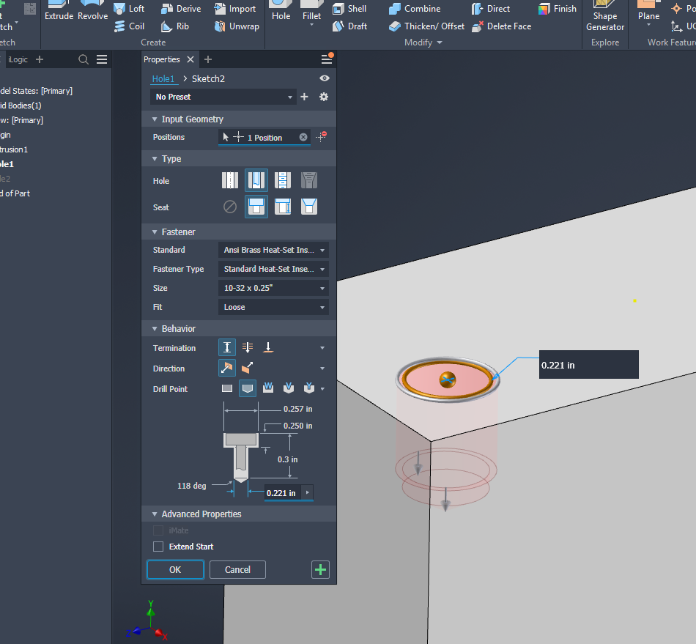Select the Extrude tool
This screenshot has height=644, width=696.
coord(59,11)
